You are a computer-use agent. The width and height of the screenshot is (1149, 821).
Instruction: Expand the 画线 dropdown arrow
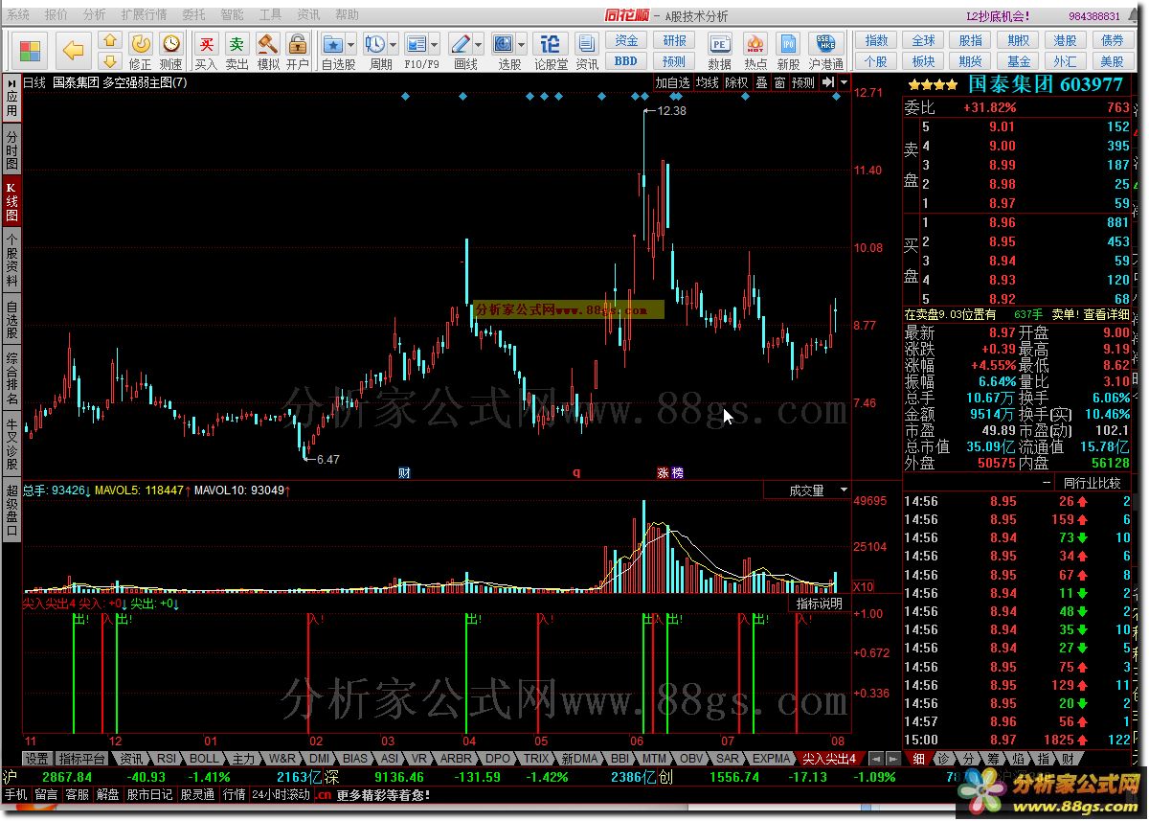click(x=478, y=44)
